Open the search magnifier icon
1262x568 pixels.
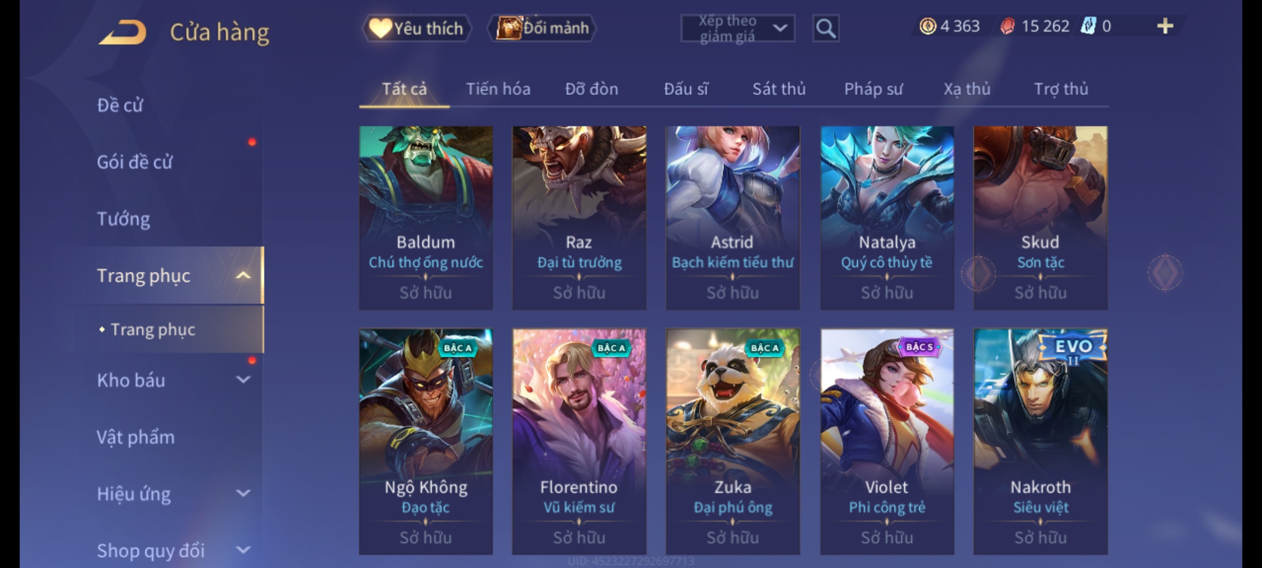(826, 28)
